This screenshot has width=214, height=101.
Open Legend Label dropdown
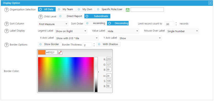[71, 31]
